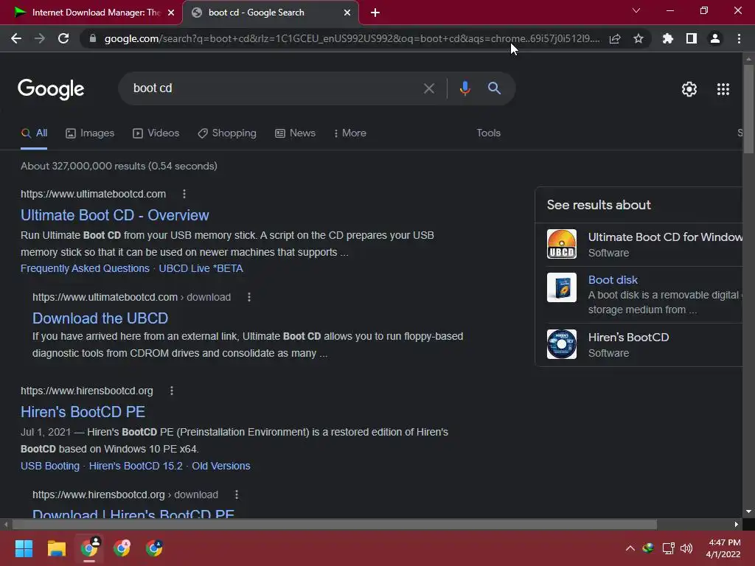Screen dimensions: 755x566
Task: Open the Download Hiren's BootCD PE result
Action: point(133,513)
